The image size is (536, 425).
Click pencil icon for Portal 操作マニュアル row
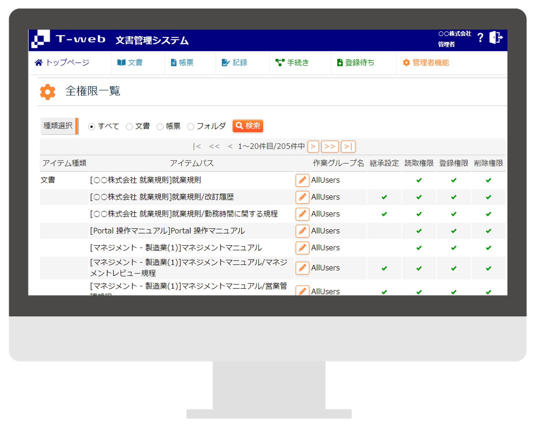302,231
